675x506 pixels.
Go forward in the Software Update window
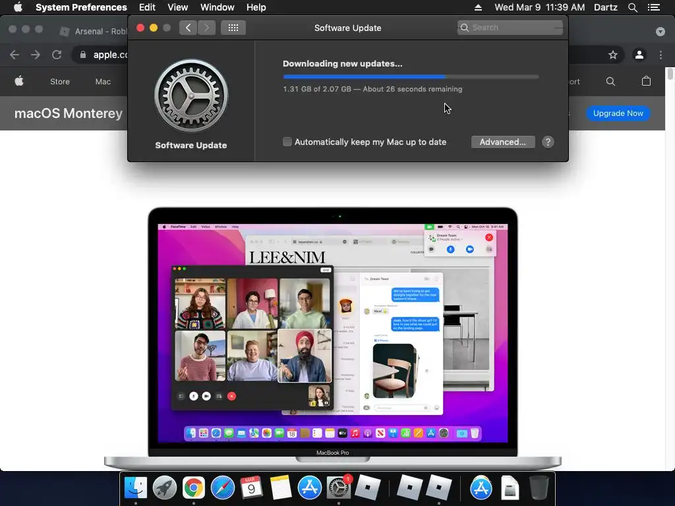[x=206, y=28]
